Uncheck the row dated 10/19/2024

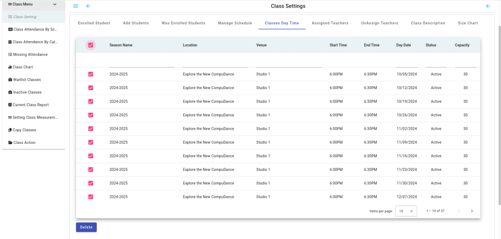91,101
